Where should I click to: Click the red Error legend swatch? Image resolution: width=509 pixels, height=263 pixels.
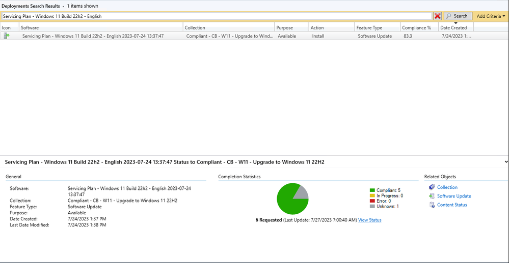pyautogui.click(x=372, y=201)
